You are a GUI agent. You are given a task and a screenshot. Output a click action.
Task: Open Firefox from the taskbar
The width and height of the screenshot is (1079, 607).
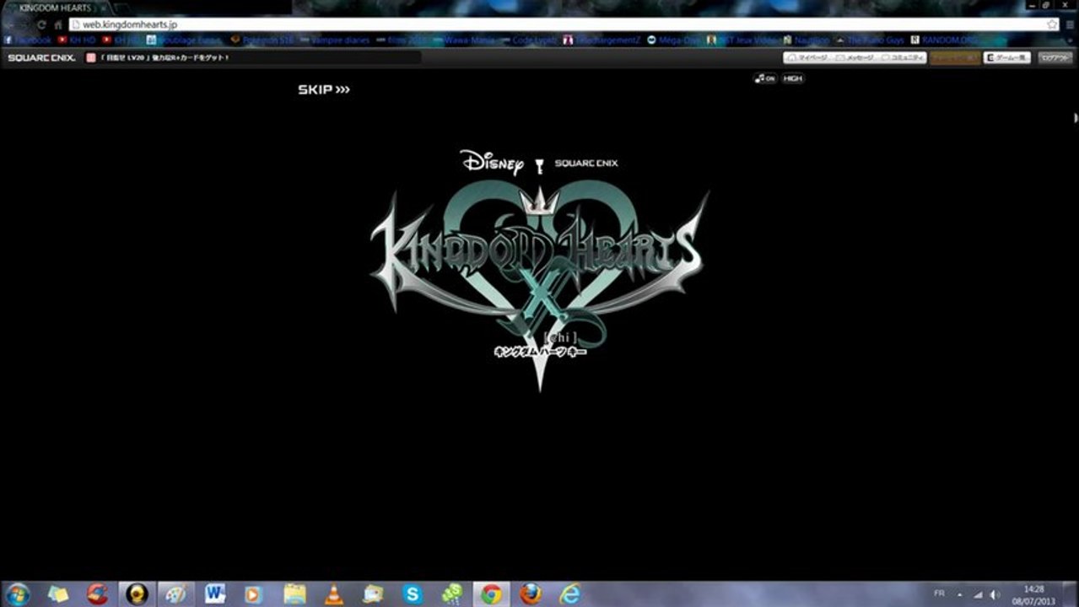pyautogui.click(x=531, y=594)
